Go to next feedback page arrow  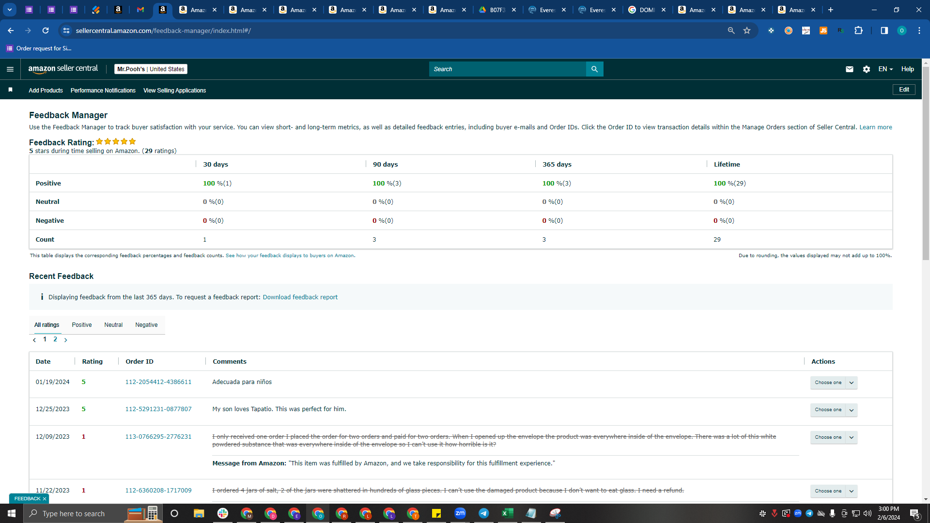[66, 340]
